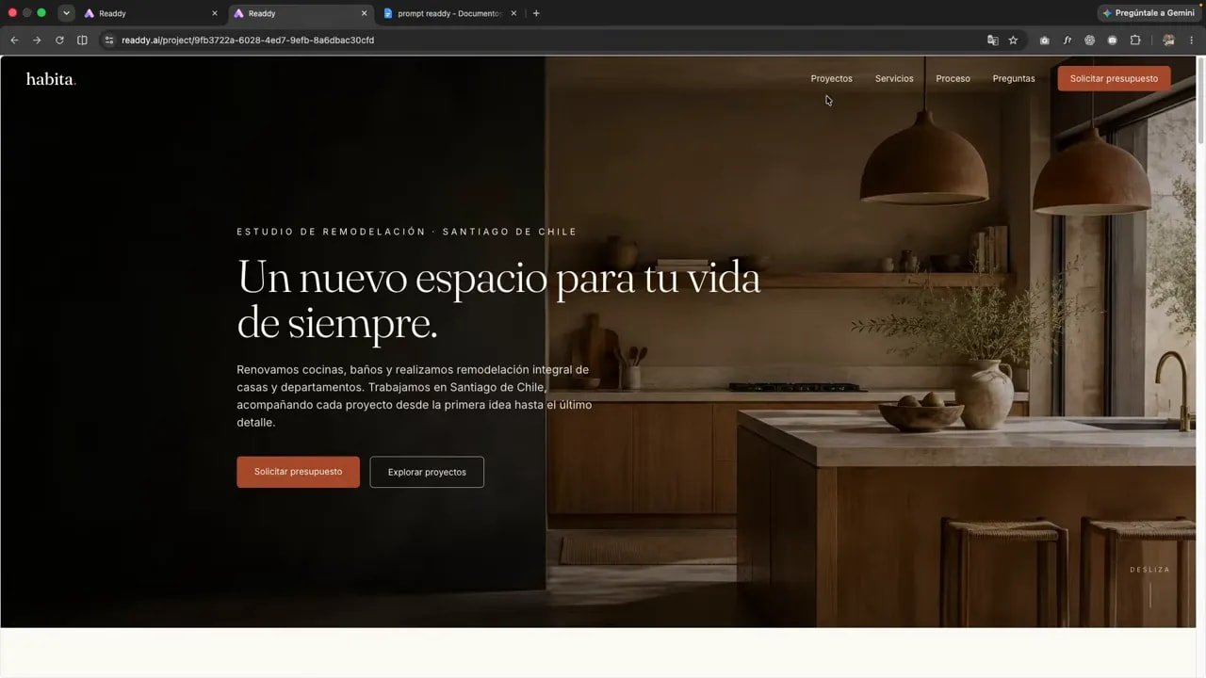Open the round white extension icon right of the swirl icon

coord(1112,40)
